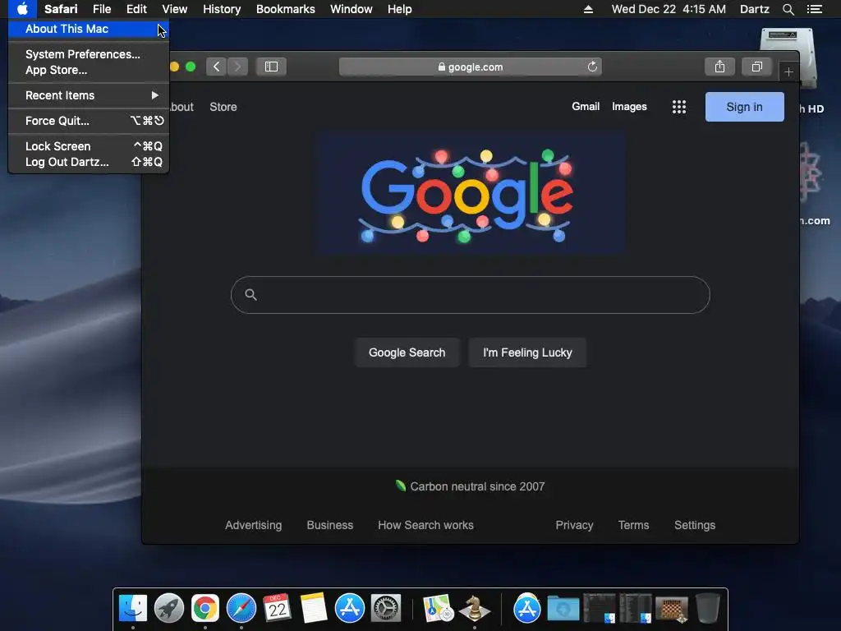This screenshot has height=631, width=841.
Task: Click the blue Sign in button
Action: tap(744, 107)
